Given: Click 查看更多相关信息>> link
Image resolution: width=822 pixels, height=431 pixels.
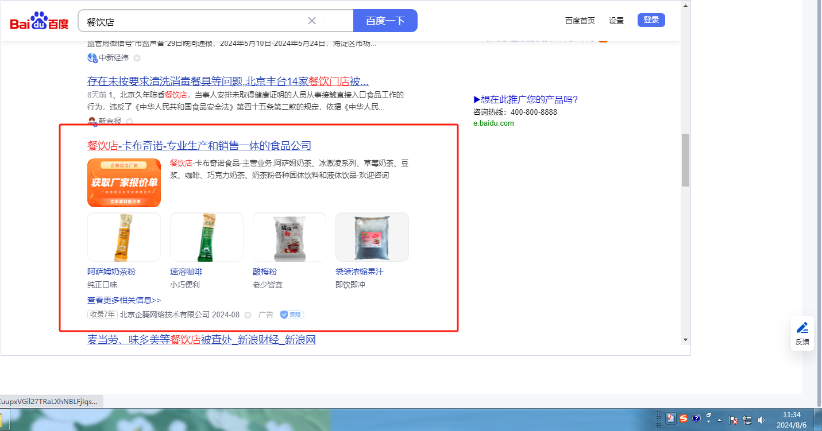Looking at the screenshot, I should coord(124,300).
